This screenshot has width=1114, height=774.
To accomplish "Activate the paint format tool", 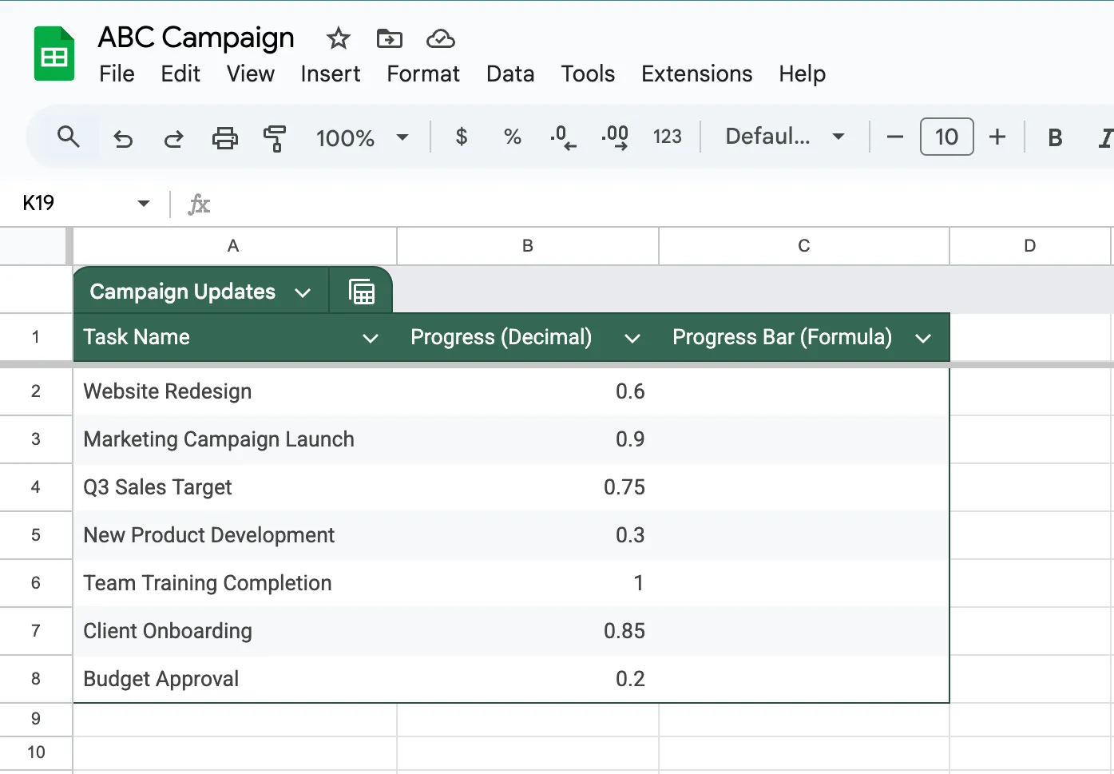I will (275, 138).
